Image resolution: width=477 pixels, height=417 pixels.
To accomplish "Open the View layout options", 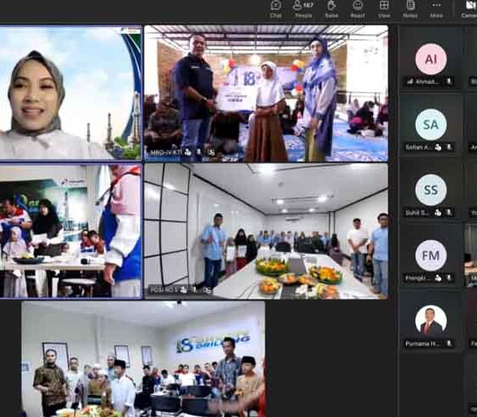I will [384, 9].
